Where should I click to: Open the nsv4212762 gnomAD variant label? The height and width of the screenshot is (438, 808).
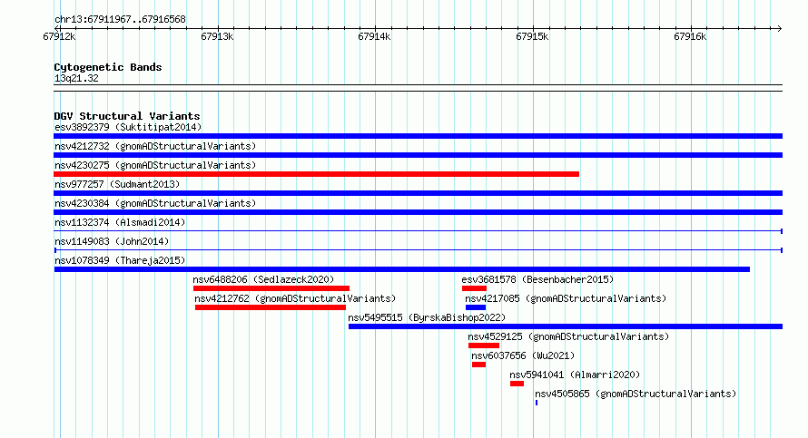295,298
